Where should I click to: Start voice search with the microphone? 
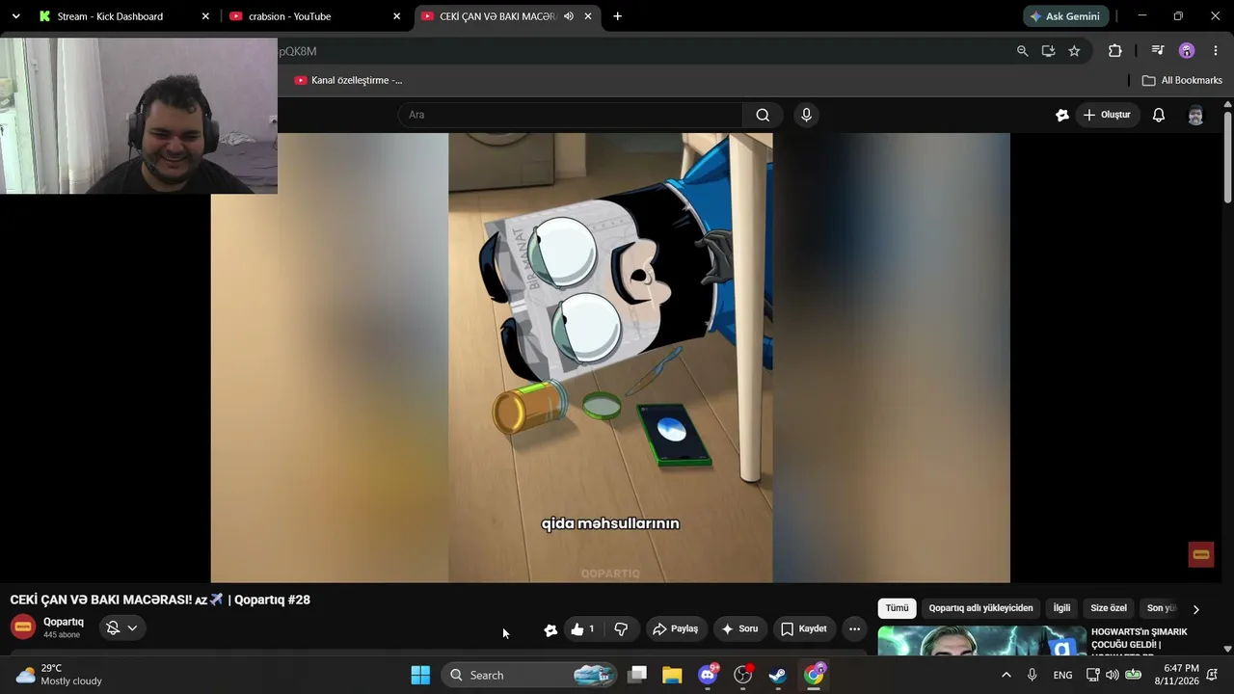click(807, 115)
